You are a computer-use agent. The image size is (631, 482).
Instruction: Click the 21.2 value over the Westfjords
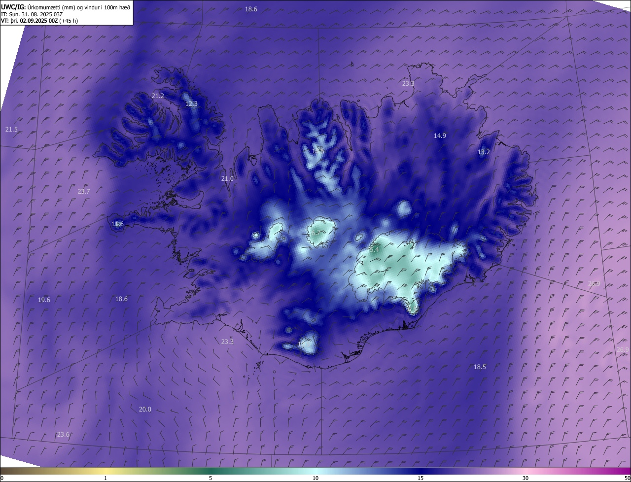click(158, 96)
